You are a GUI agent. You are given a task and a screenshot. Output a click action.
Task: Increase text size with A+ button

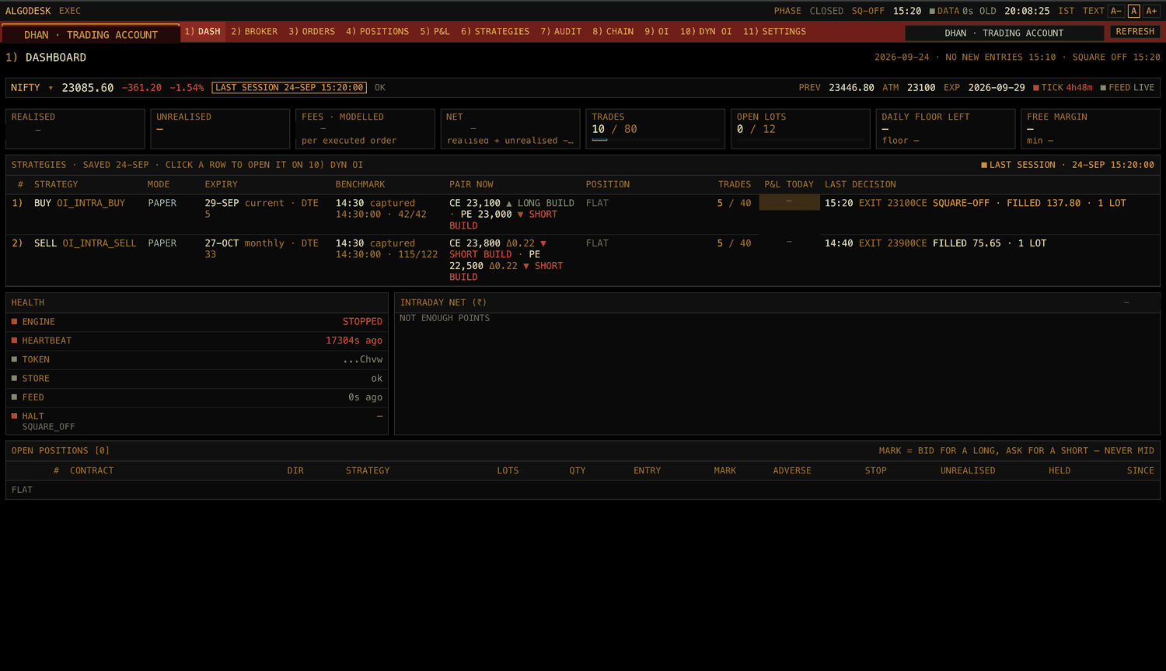(1151, 11)
